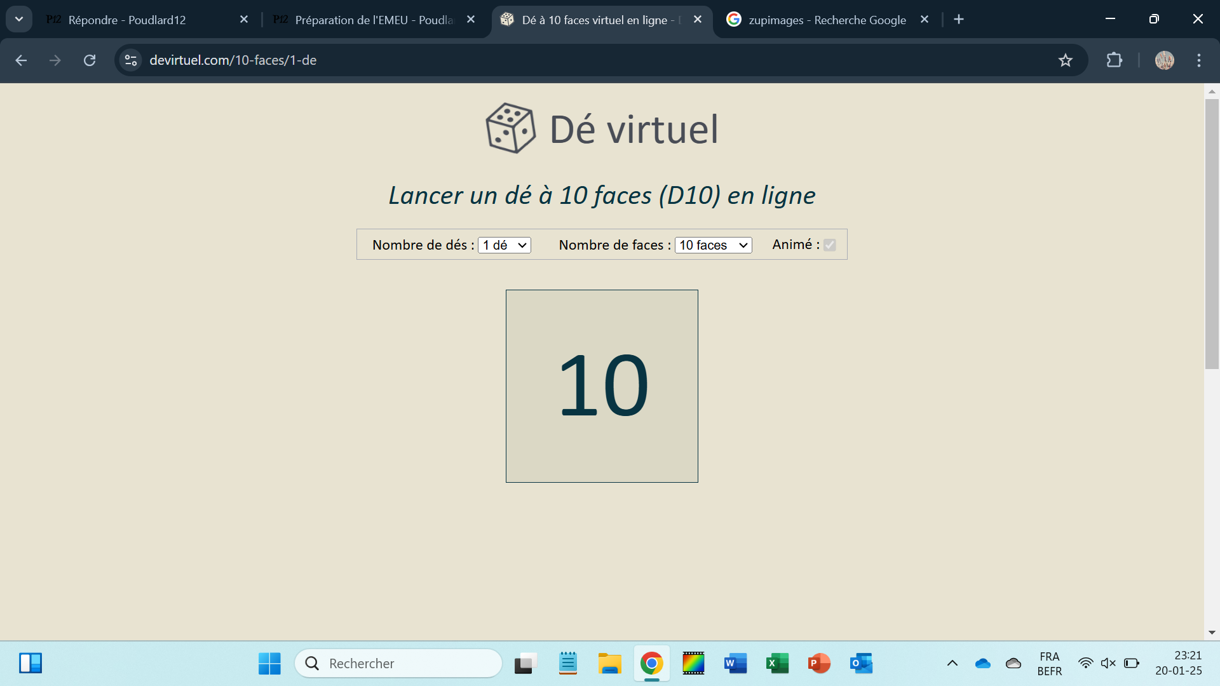The image size is (1220, 686).
Task: Roll the die showing 10
Action: pos(602,386)
